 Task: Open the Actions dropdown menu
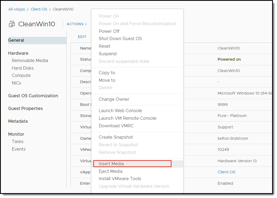77,24
